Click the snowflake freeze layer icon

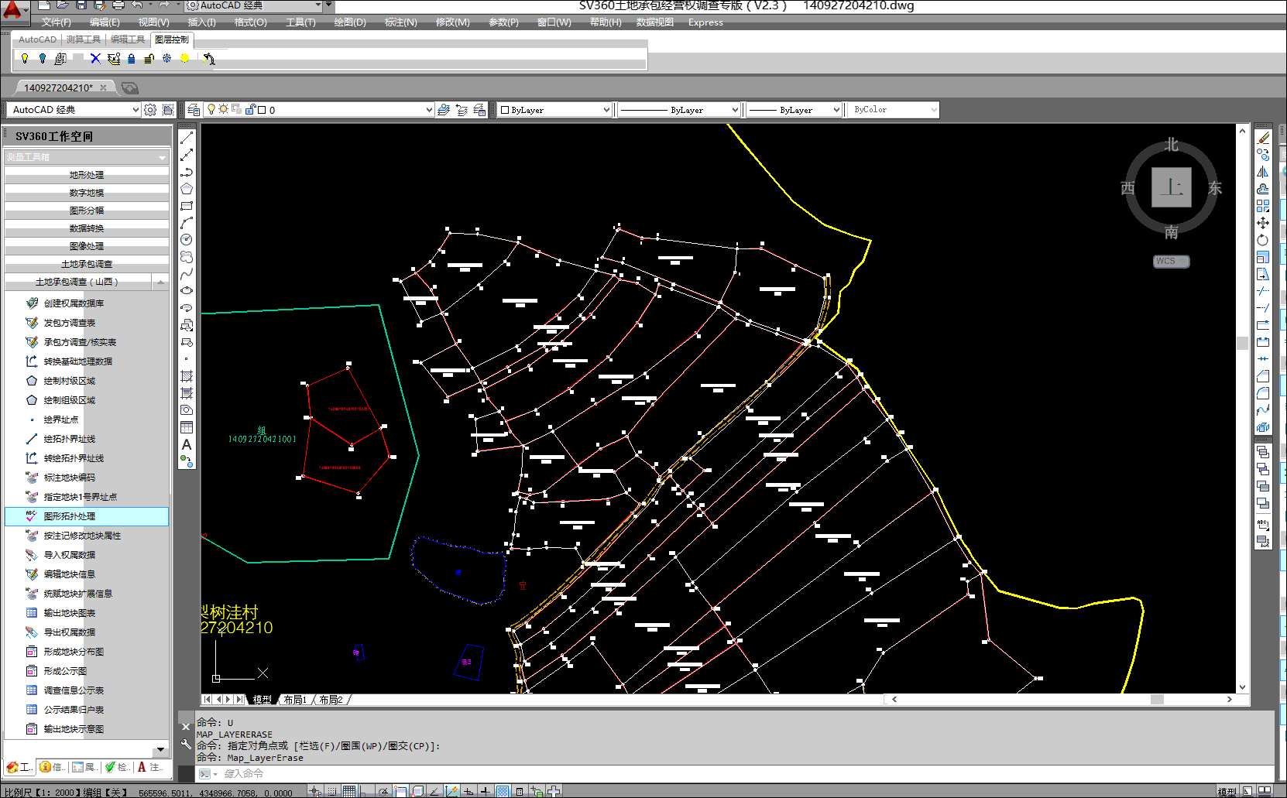pos(166,59)
